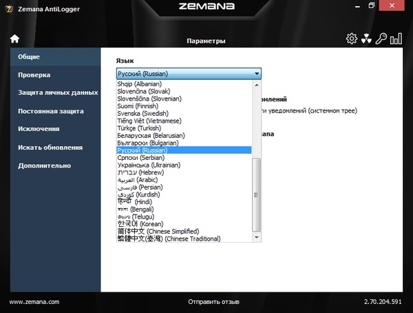Select Slovenščina (Slovenian) language

[184, 99]
